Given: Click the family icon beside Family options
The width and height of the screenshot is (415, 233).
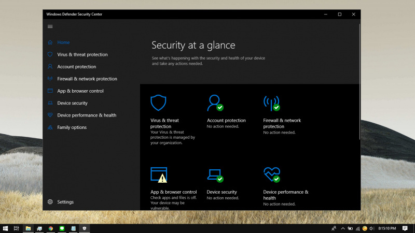Looking at the screenshot, I should click(50, 127).
